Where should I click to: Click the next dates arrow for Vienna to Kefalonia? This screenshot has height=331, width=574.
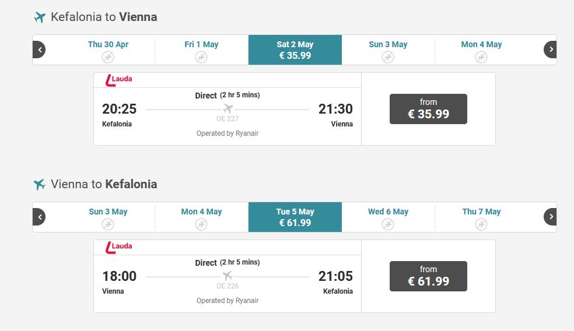[550, 217]
